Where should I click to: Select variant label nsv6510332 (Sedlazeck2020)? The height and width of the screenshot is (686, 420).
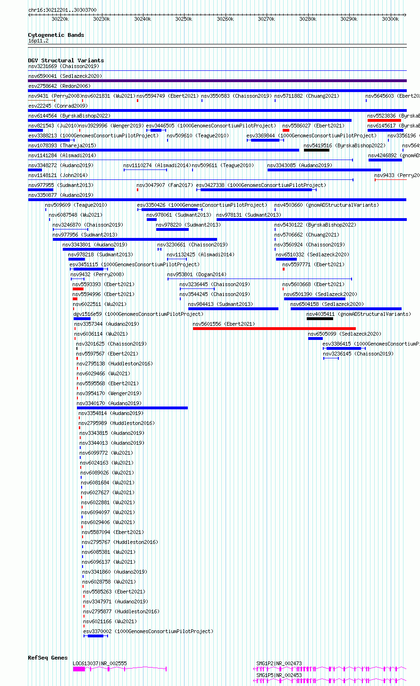[313, 255]
